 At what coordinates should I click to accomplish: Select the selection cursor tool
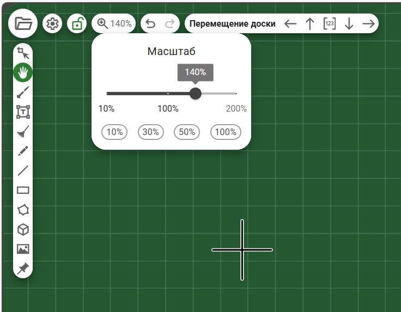(x=23, y=53)
